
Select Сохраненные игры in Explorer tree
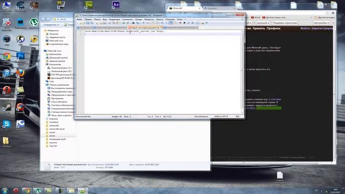(x=59, y=44)
